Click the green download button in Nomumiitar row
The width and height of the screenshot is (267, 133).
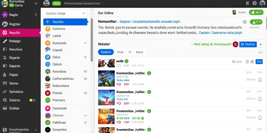coord(256,22)
